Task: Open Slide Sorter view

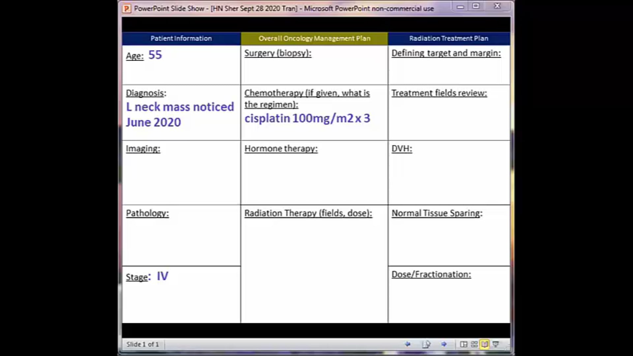Action: pos(474,344)
